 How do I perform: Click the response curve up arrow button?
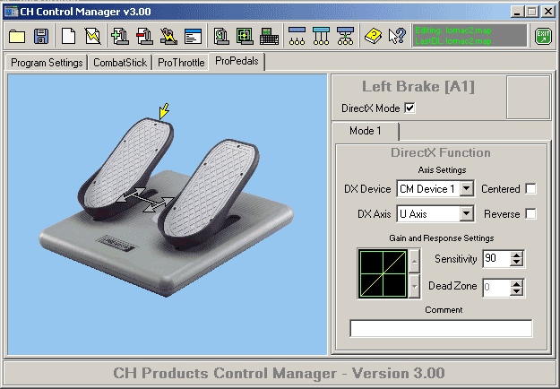(414, 261)
